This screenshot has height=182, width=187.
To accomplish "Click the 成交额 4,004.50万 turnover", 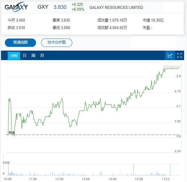I will 112,28.
